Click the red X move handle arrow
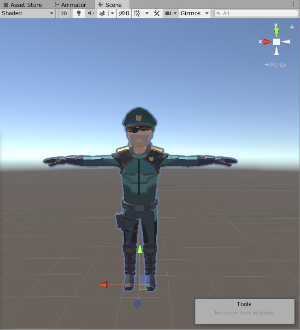Image resolution: width=300 pixels, height=330 pixels. click(x=103, y=284)
